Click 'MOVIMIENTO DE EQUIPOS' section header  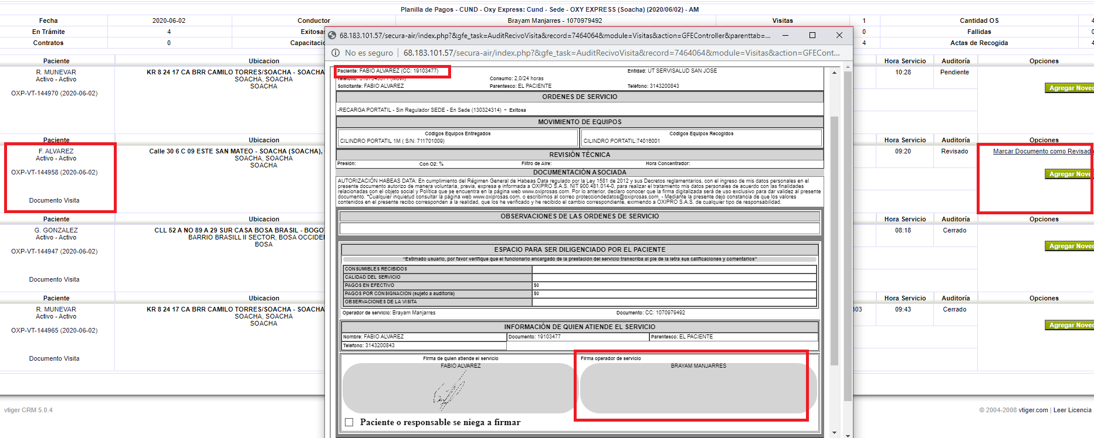tap(580, 122)
